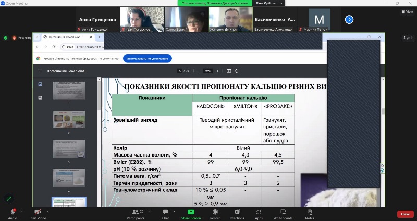Open slide thumbnail 3
This screenshot has width=417, height=221.
(x=69, y=149)
